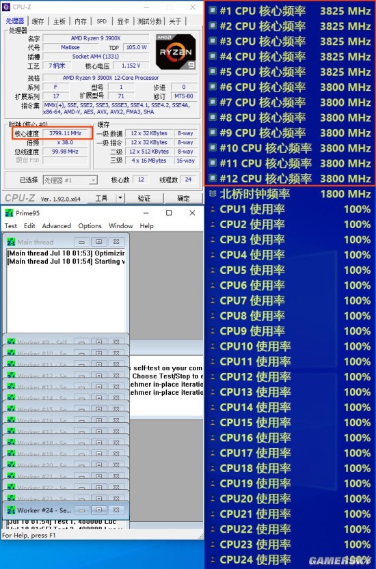Close the Worker #16 window
The width and height of the screenshot is (376, 569).
point(116,420)
